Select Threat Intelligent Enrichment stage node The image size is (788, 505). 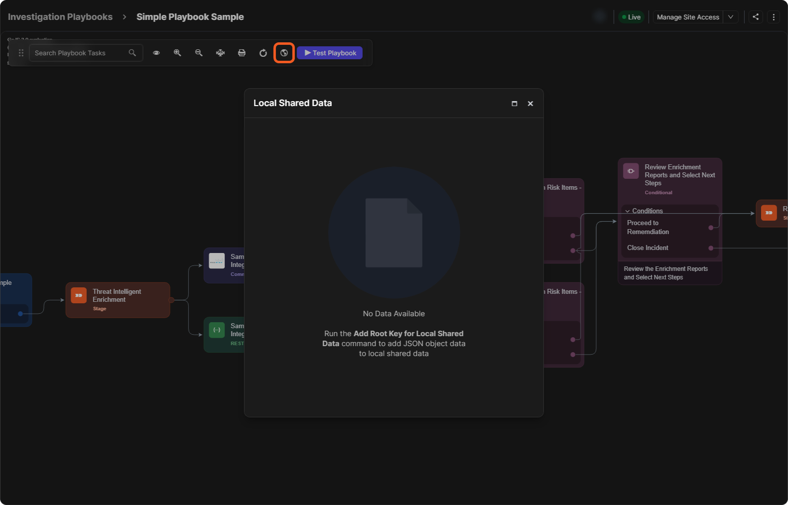point(118,300)
